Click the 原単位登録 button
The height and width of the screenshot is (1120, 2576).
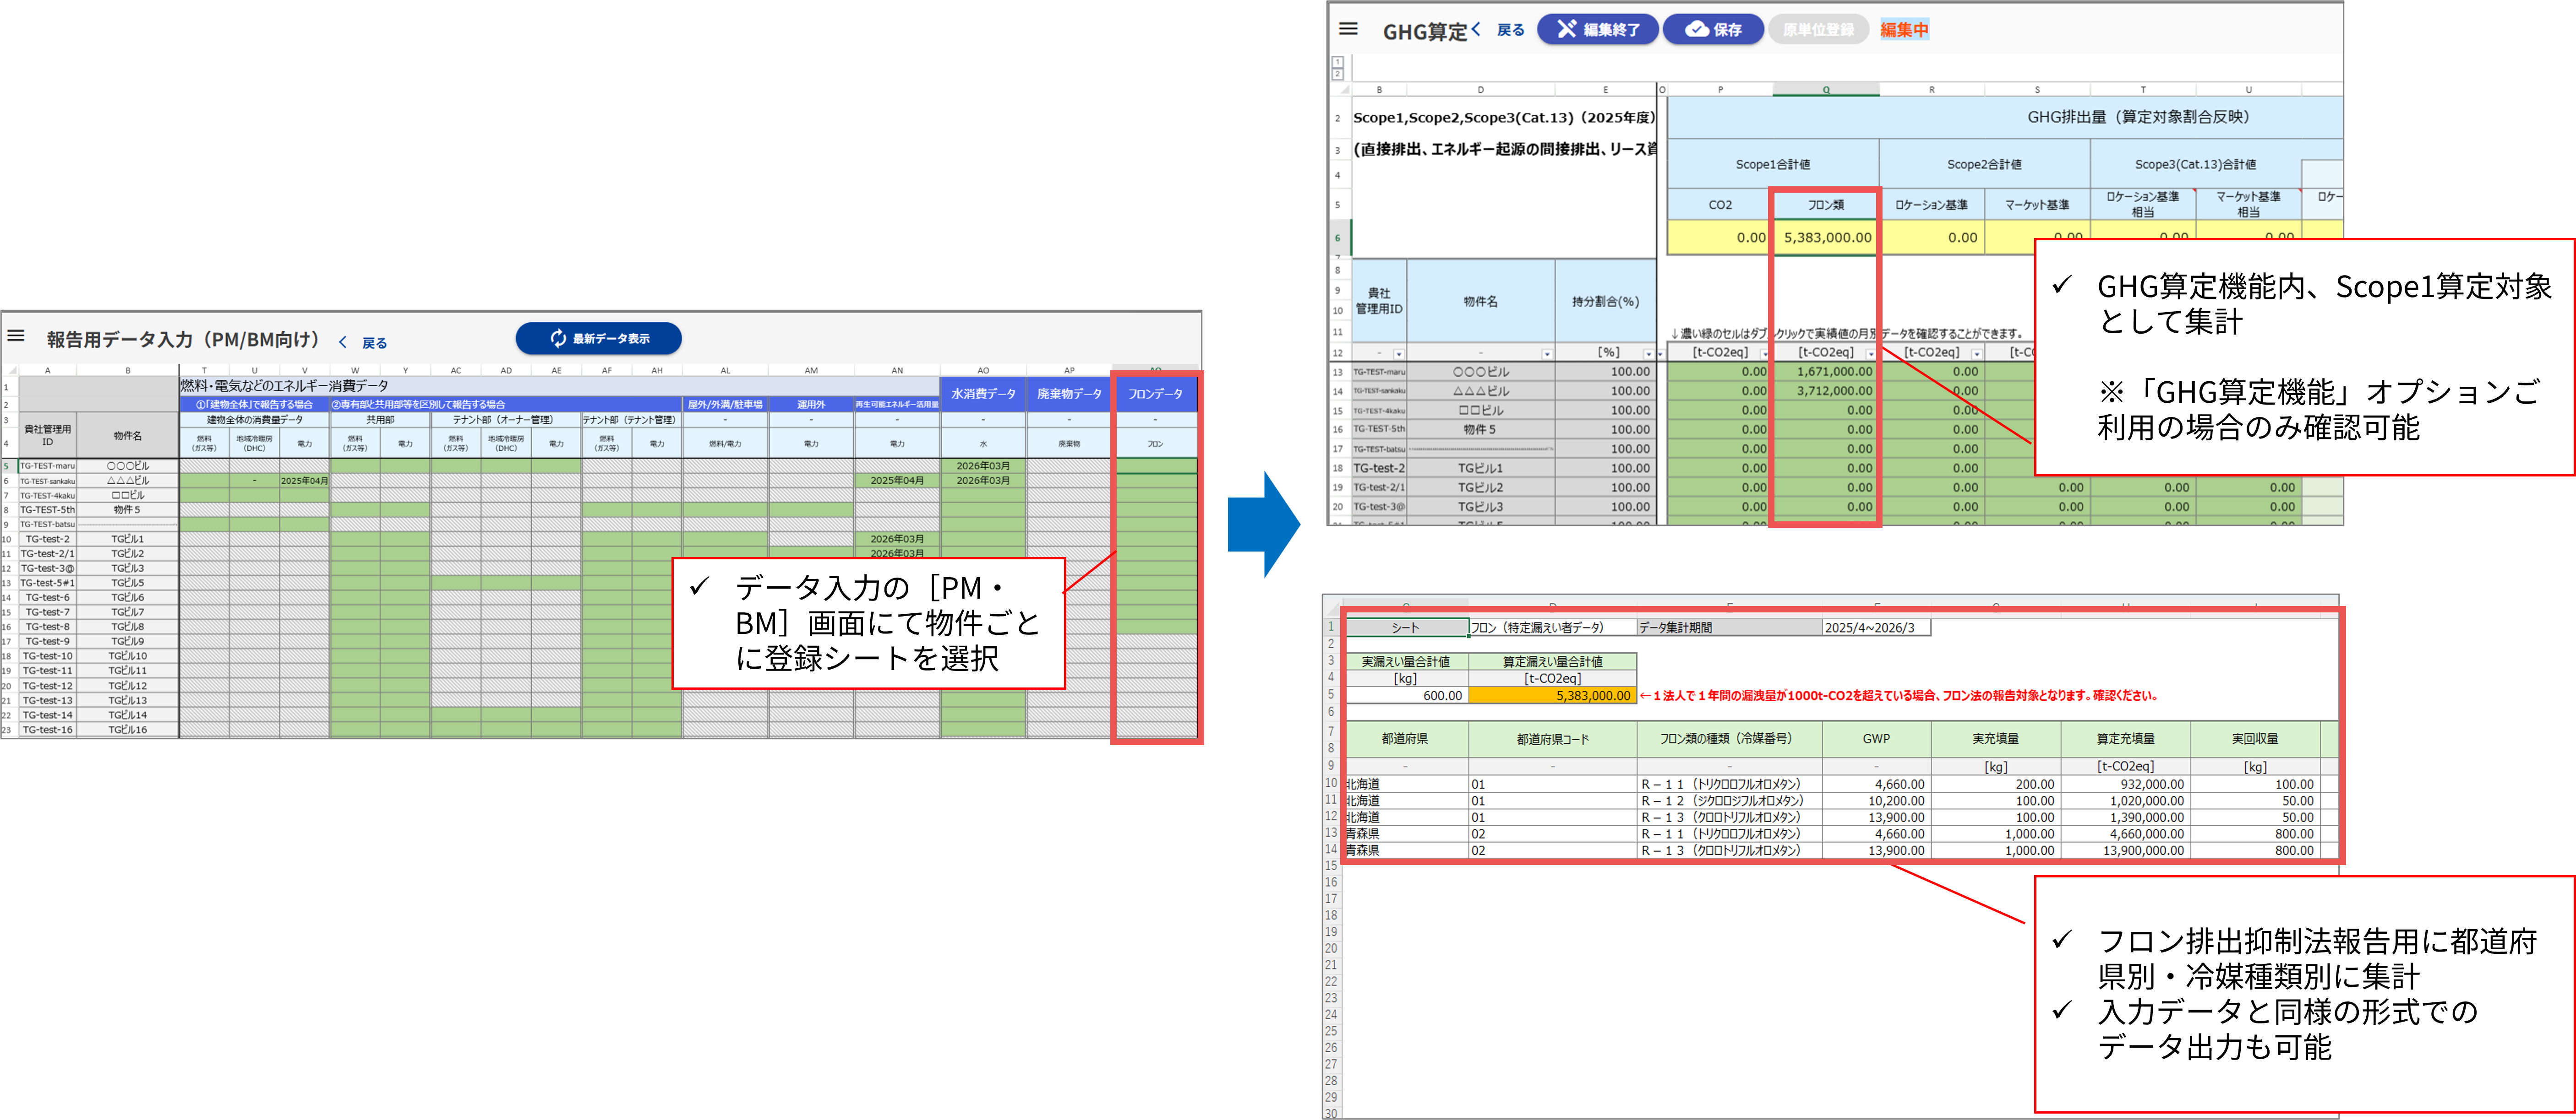1817,30
